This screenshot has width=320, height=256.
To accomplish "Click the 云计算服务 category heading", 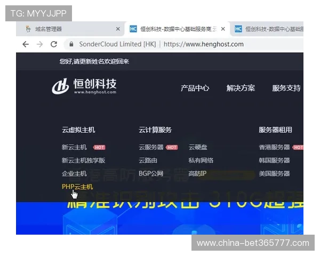I will (x=155, y=130).
